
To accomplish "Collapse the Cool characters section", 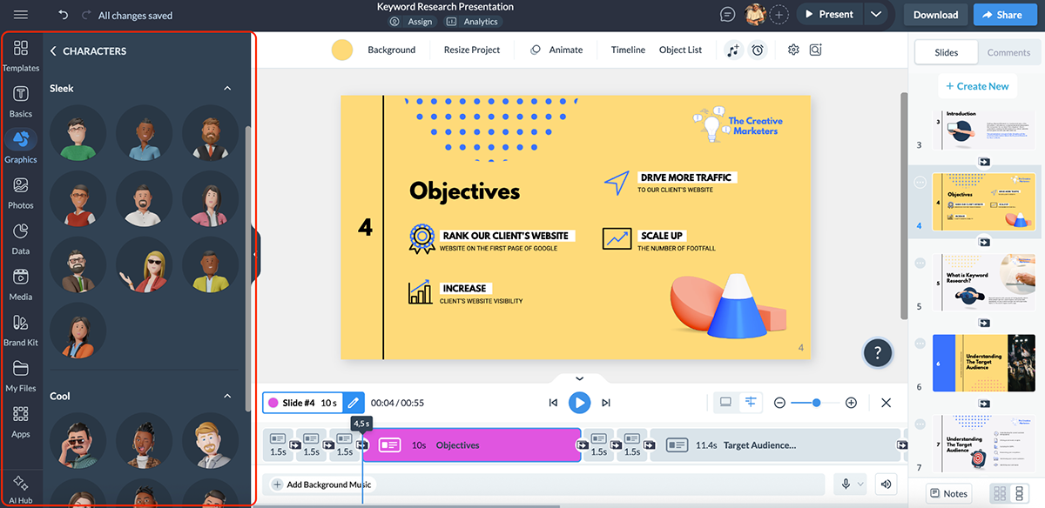I will coord(227,396).
